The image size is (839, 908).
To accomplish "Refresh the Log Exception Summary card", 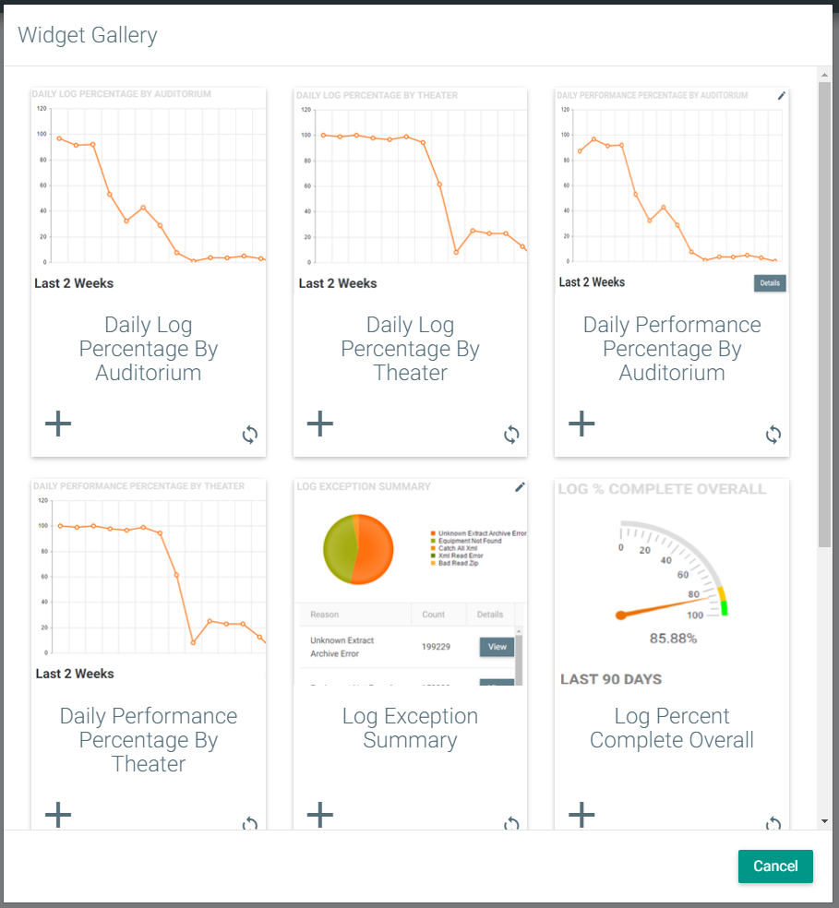I will [x=511, y=823].
